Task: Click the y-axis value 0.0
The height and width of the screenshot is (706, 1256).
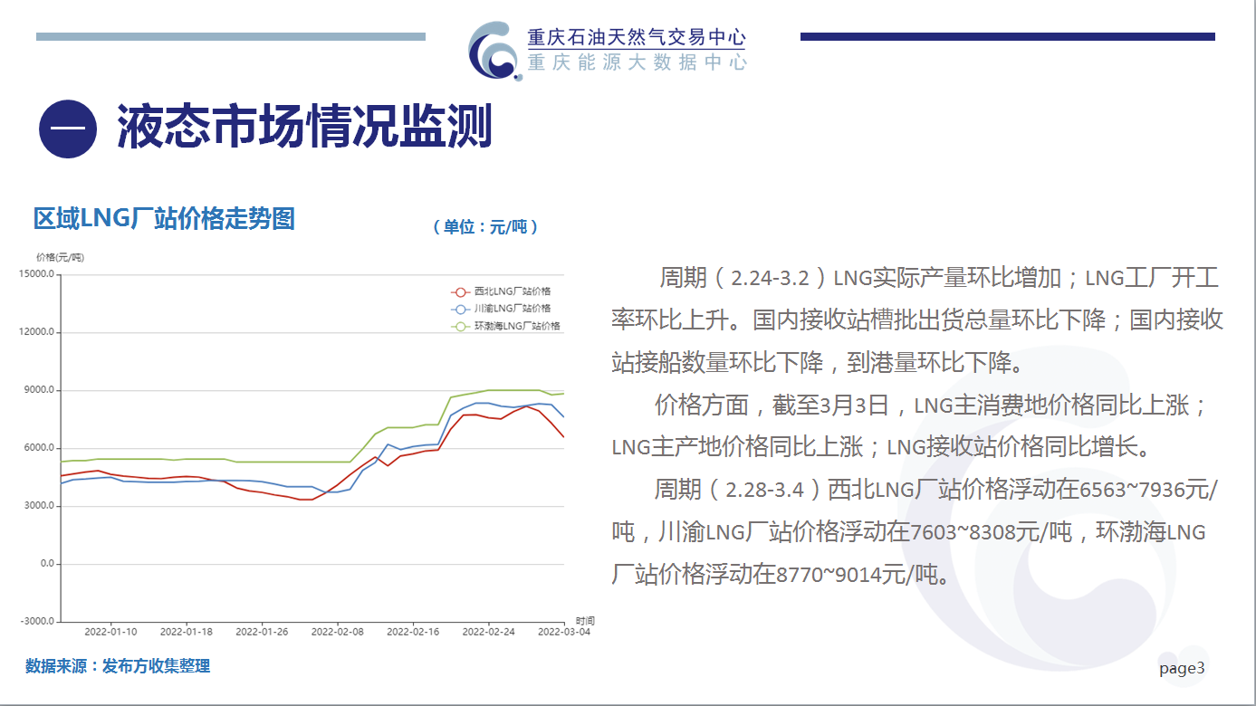Action: coord(48,564)
